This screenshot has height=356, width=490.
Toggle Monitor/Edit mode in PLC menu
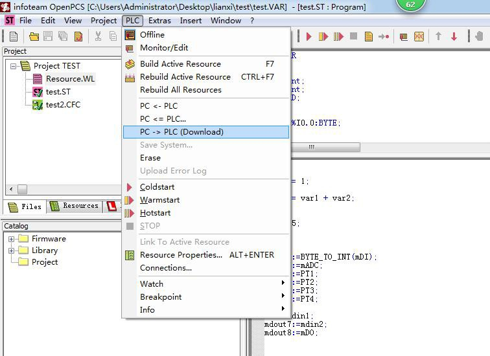pyautogui.click(x=164, y=48)
